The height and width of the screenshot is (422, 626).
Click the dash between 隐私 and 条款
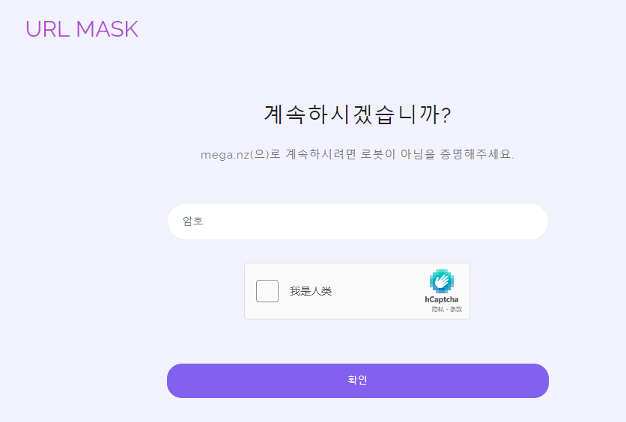[447, 310]
